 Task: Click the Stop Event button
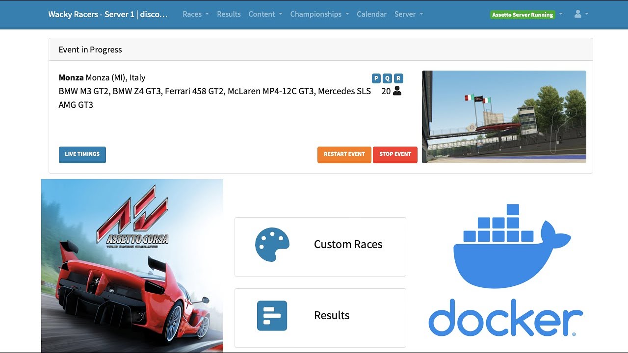[395, 154]
